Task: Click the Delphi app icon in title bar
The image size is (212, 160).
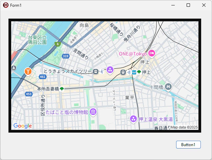Action: pos(6,5)
